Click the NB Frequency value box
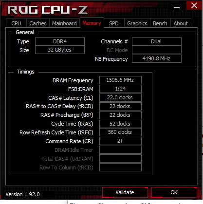Screen dimensions: 203x204 click(157, 58)
